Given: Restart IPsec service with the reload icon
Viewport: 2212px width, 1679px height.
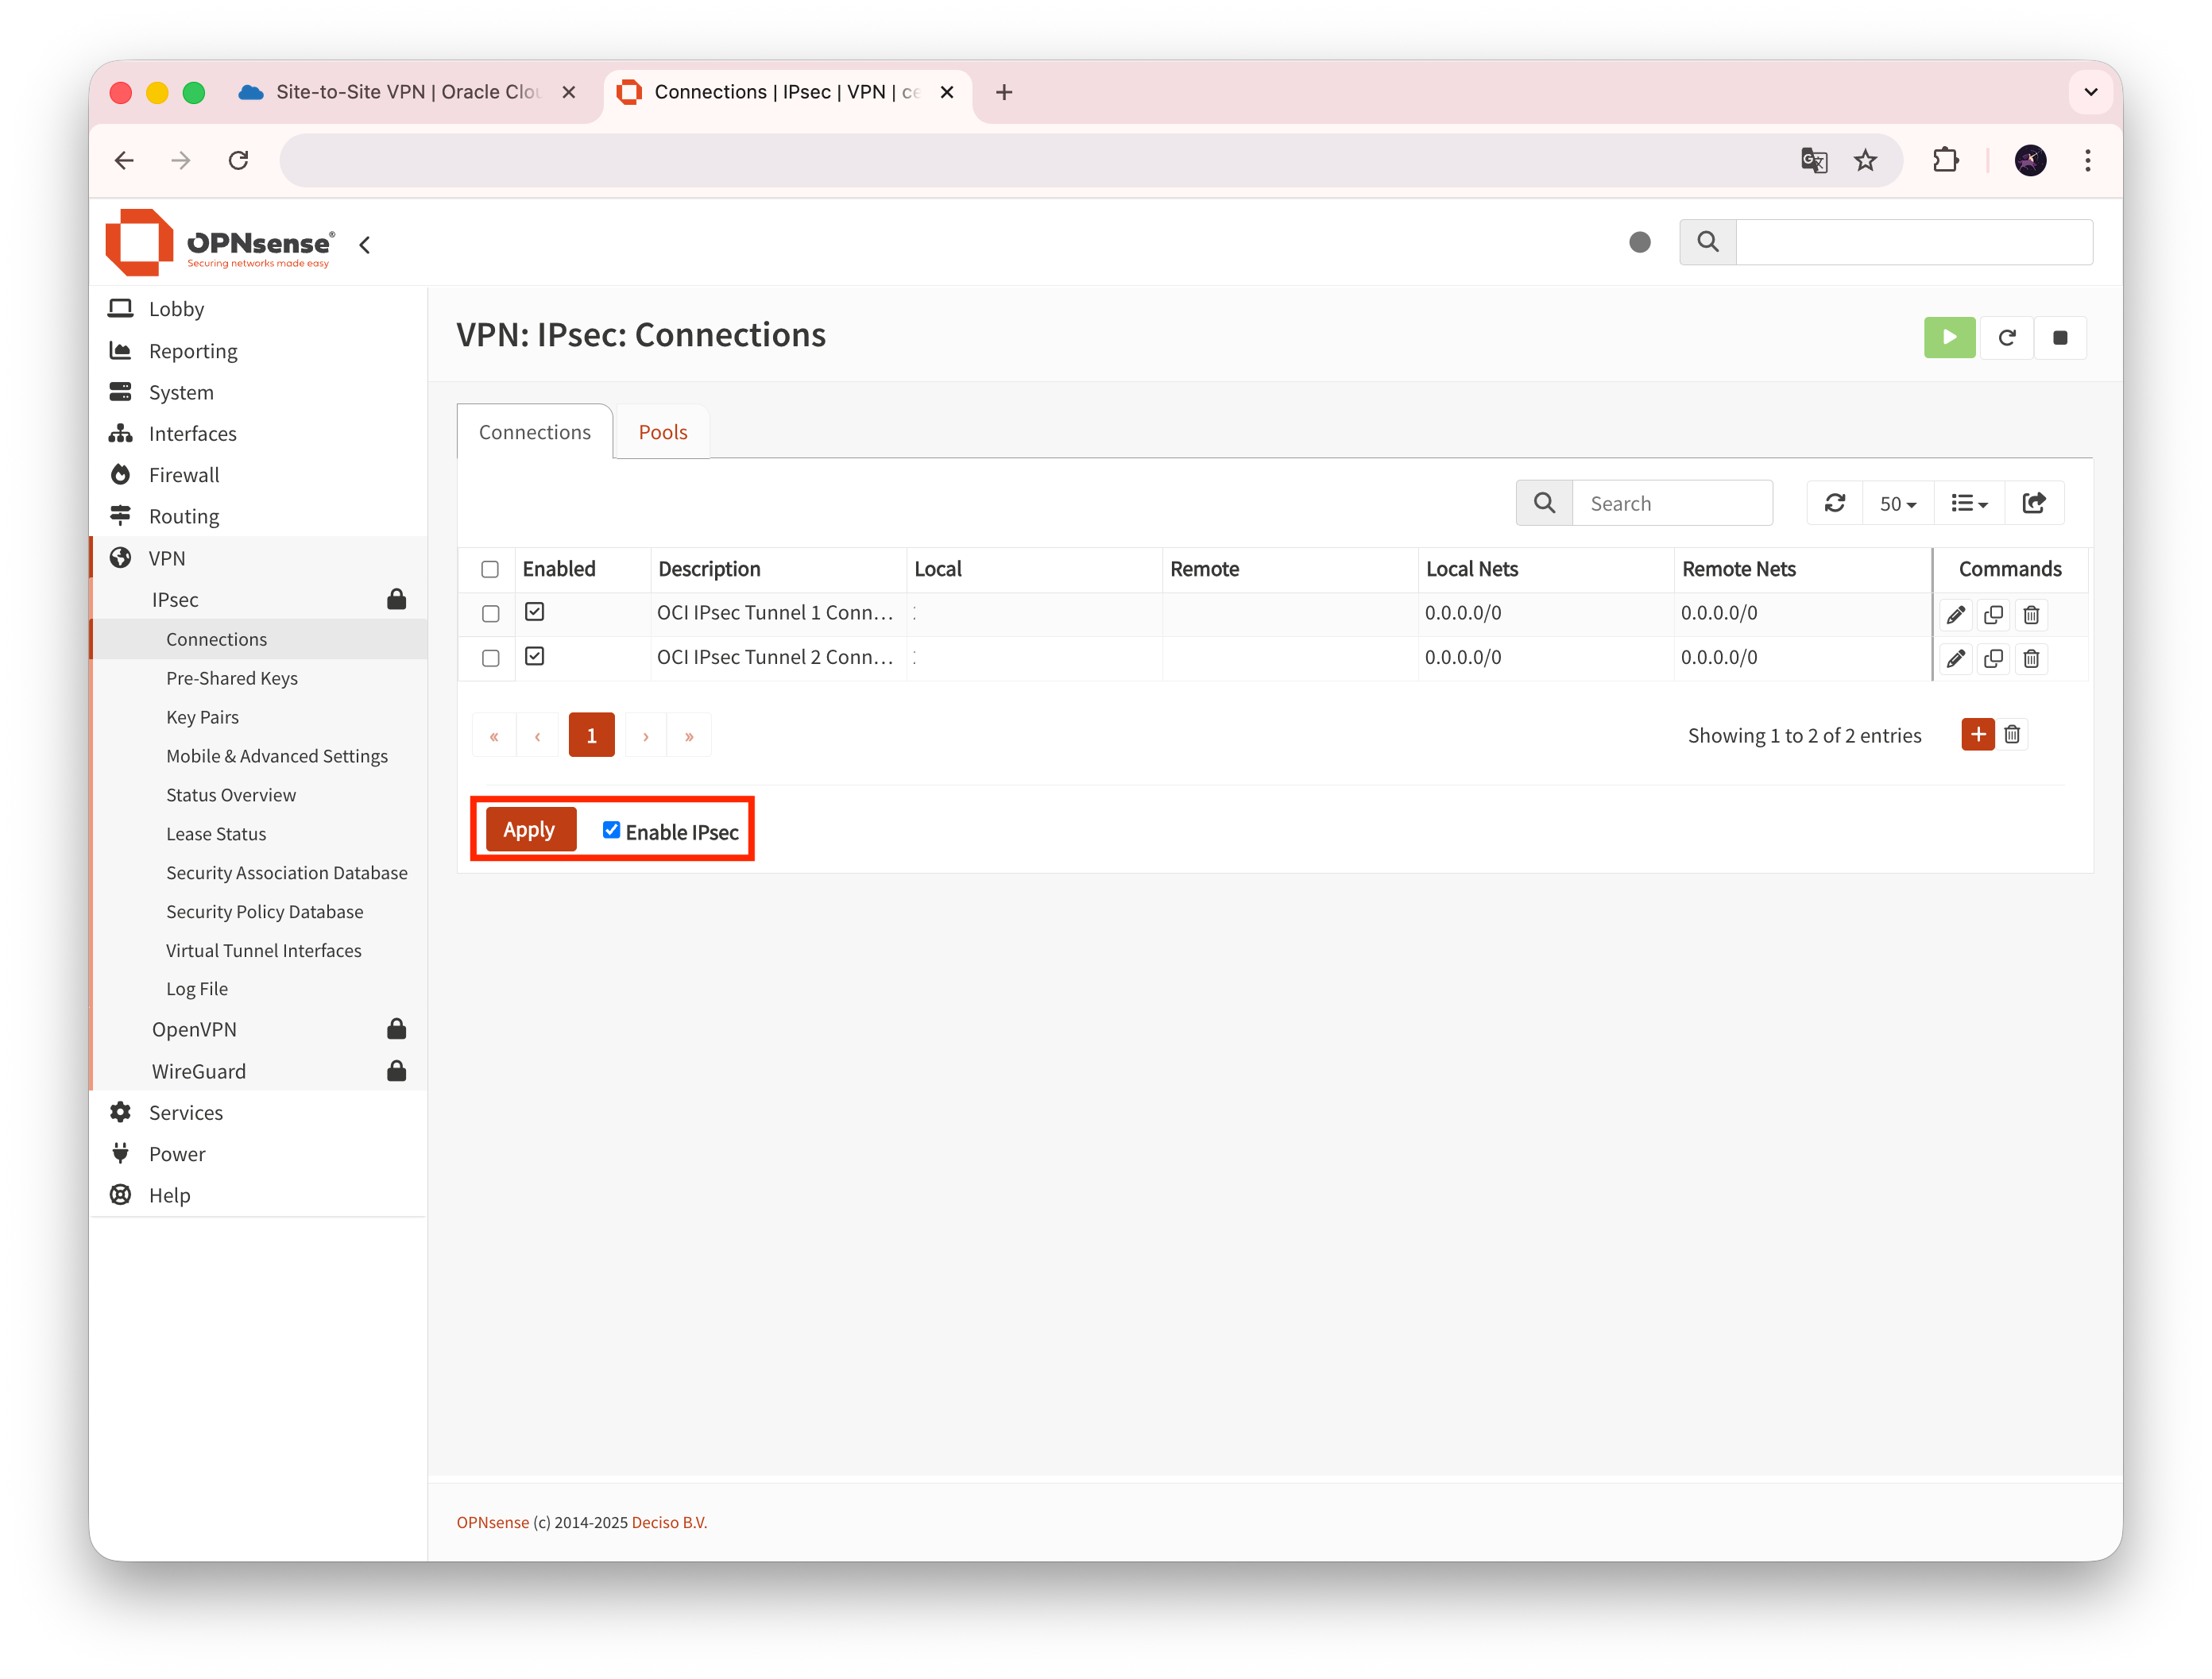Looking at the screenshot, I should pos(2006,338).
